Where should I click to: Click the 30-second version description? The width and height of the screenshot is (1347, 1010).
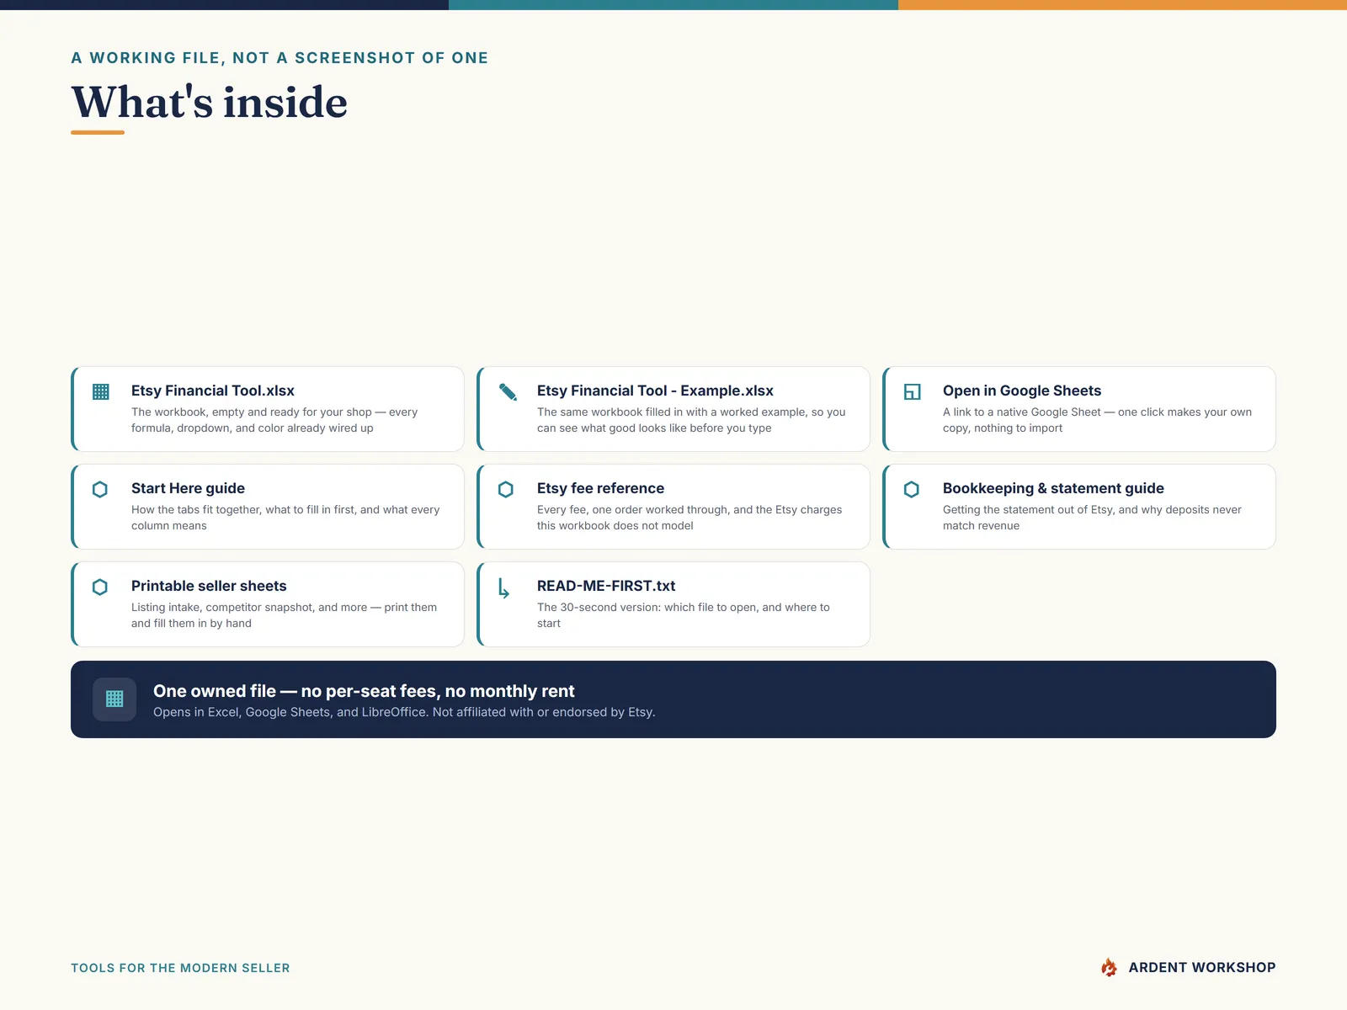pos(684,615)
